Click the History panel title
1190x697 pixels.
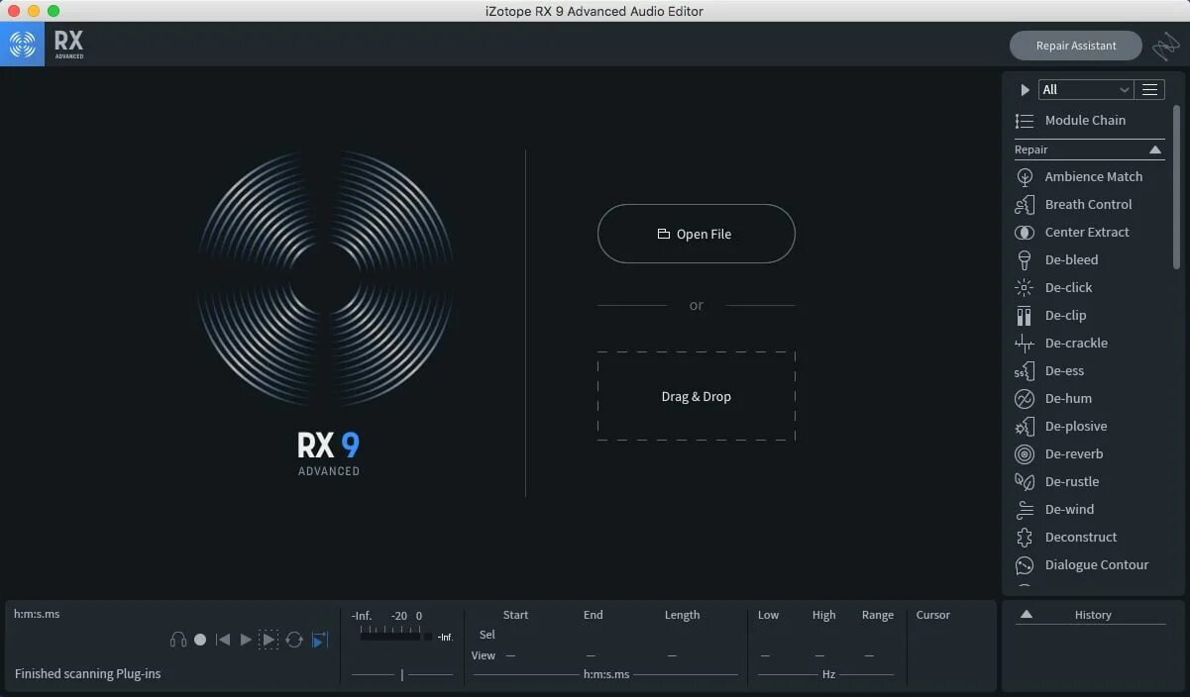1093,615
